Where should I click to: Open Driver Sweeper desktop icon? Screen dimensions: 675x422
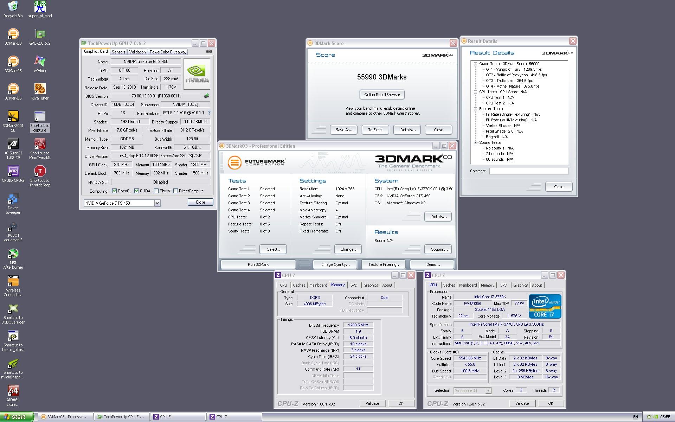click(x=13, y=204)
